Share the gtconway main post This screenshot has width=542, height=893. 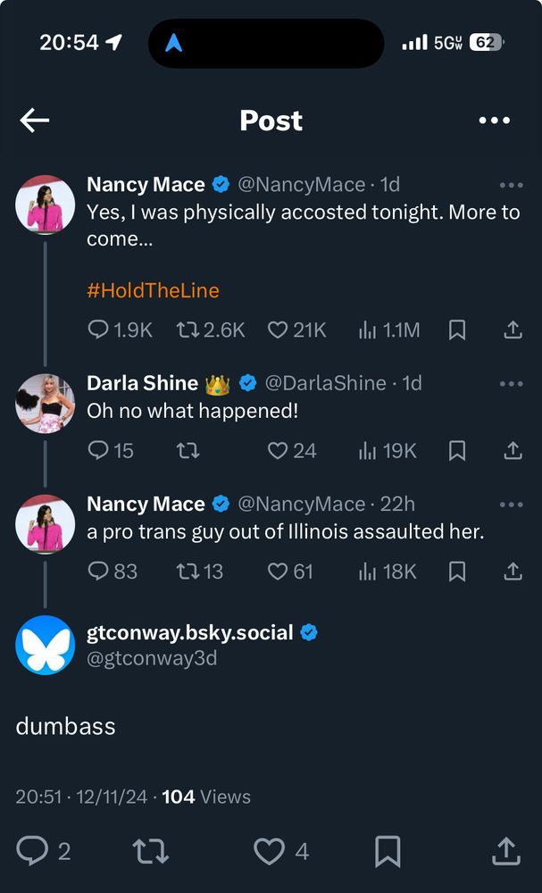506,851
